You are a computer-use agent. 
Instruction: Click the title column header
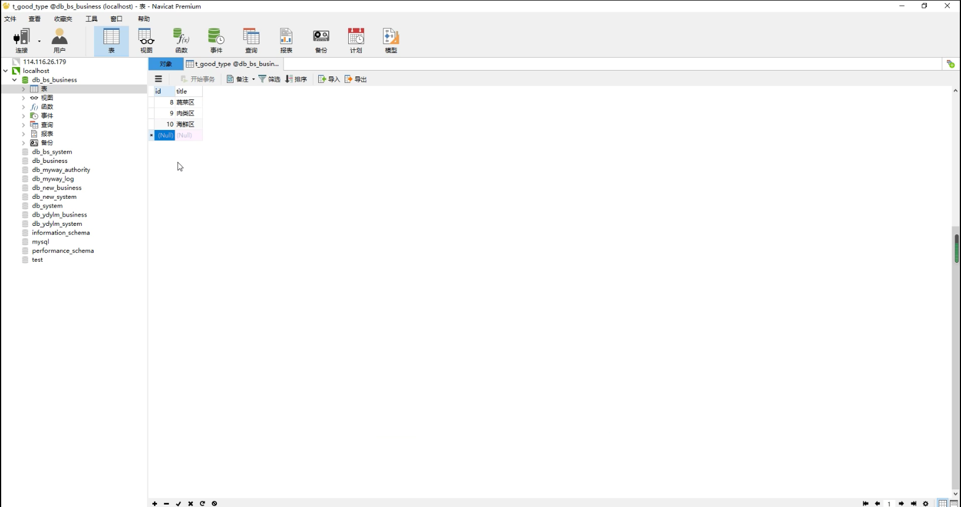coord(189,91)
